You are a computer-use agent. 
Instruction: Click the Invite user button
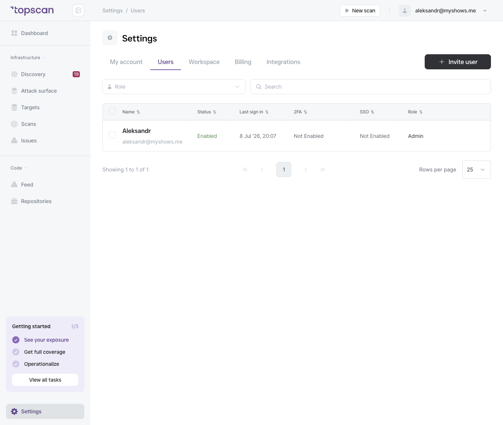coord(458,62)
